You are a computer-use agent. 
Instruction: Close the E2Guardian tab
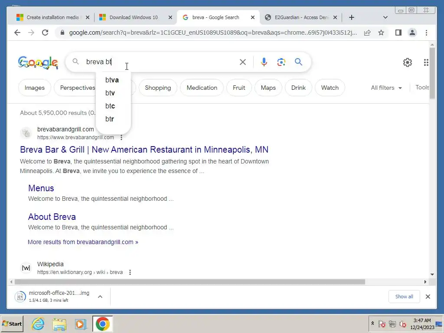(335, 17)
